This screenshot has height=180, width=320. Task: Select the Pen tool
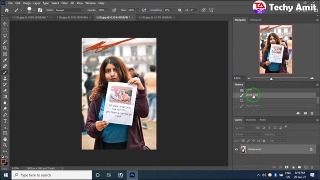tap(5, 114)
